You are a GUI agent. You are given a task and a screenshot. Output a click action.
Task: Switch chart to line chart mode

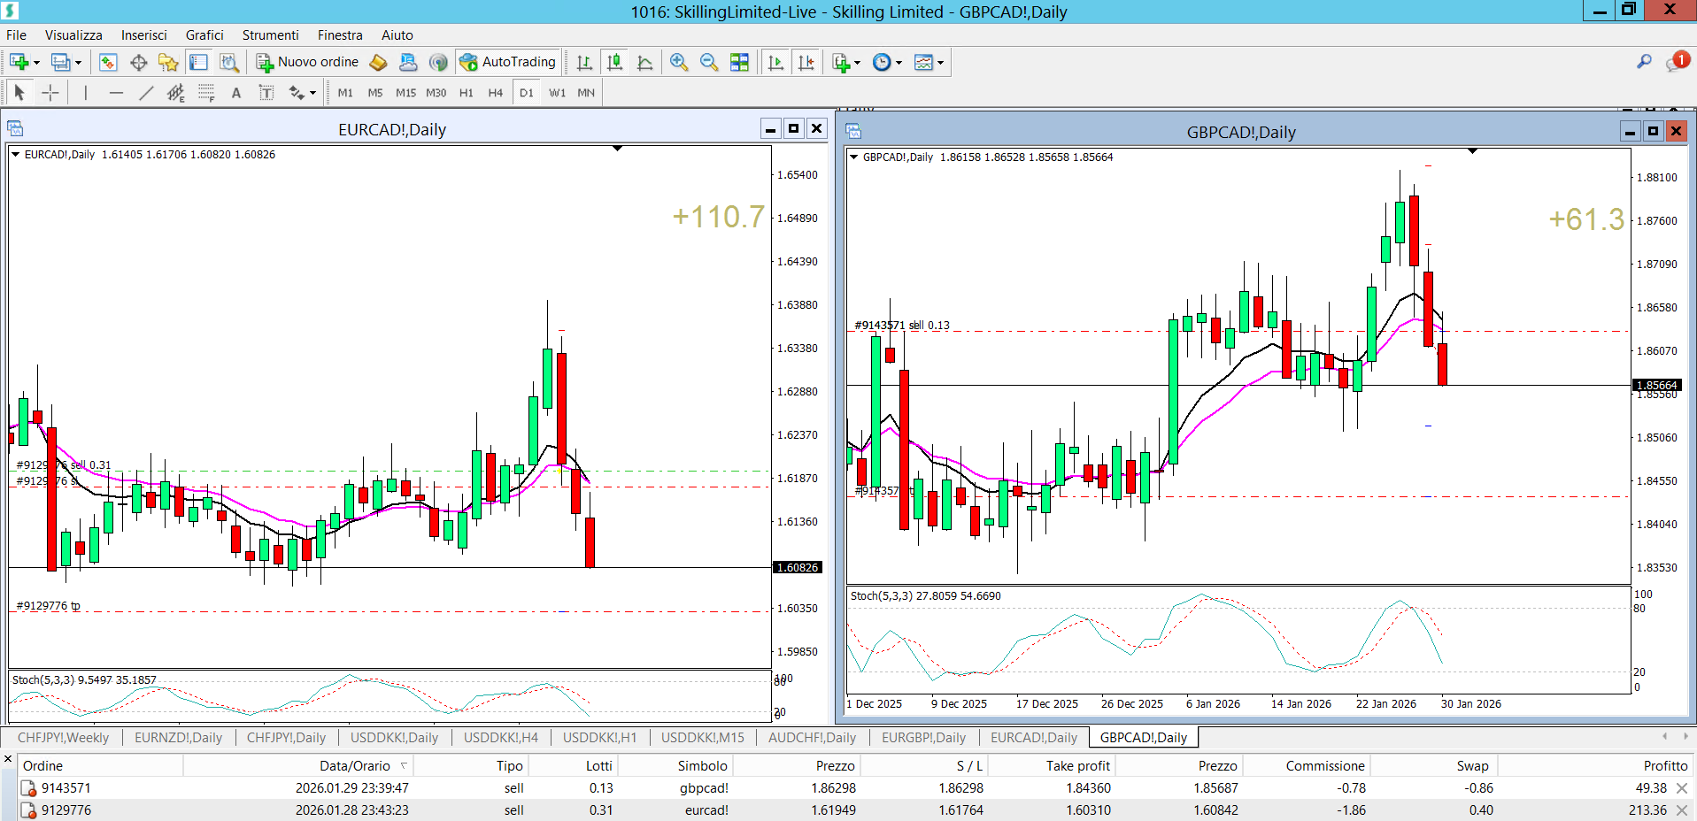coord(645,62)
